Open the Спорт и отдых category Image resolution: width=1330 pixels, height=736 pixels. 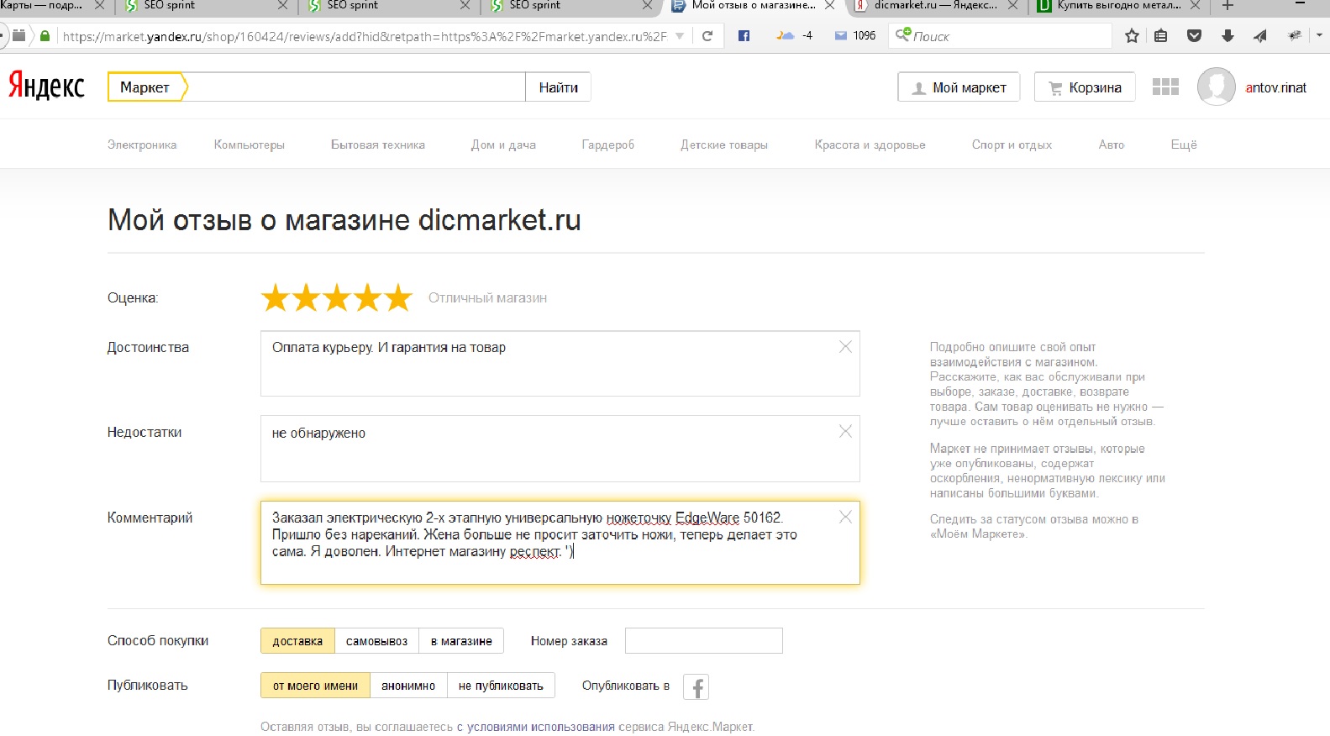pyautogui.click(x=1012, y=145)
